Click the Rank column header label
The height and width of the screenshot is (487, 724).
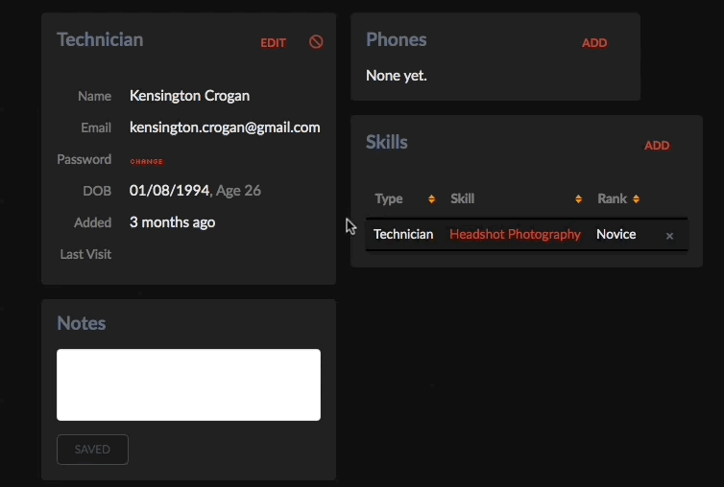(613, 198)
